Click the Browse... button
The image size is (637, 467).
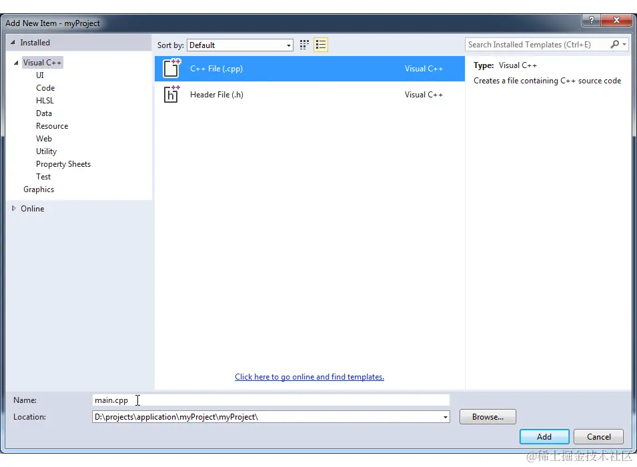[x=488, y=416]
